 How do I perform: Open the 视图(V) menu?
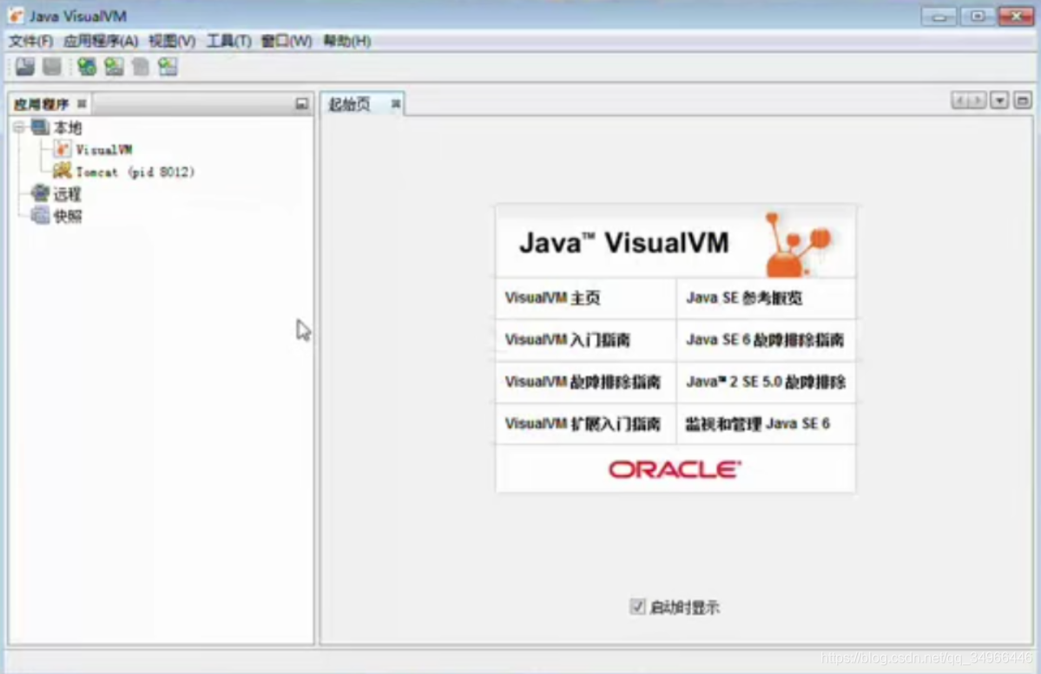(x=172, y=41)
